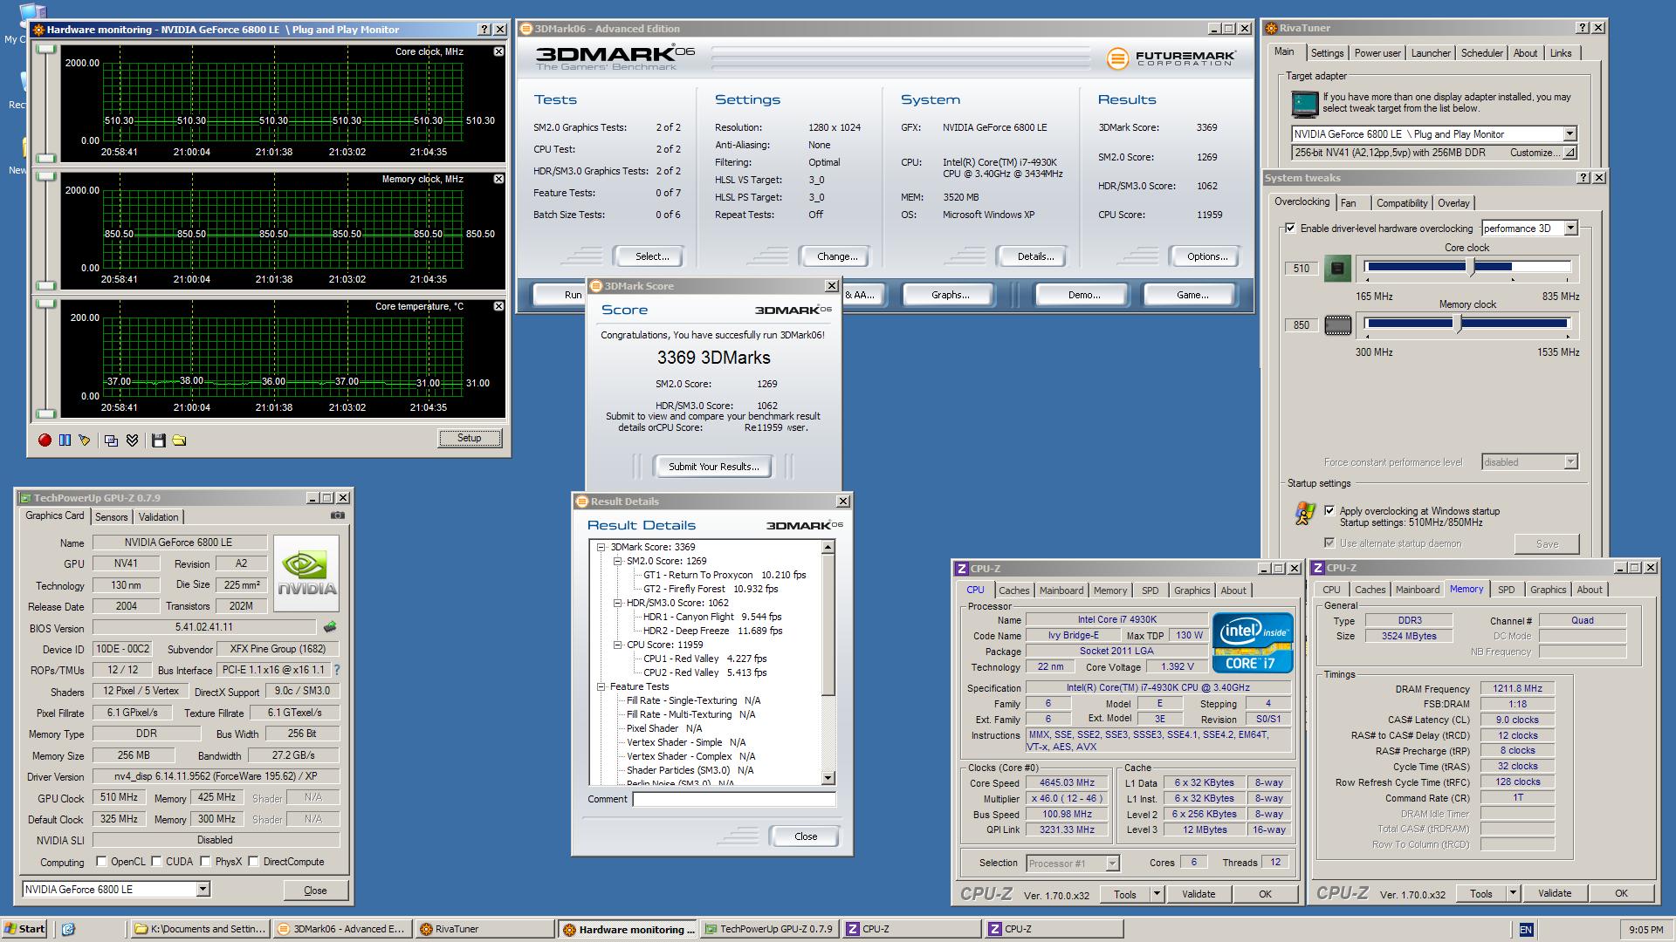Adjust the Memory clock slider handle
Screen dimensions: 1676x942
(x=1459, y=324)
